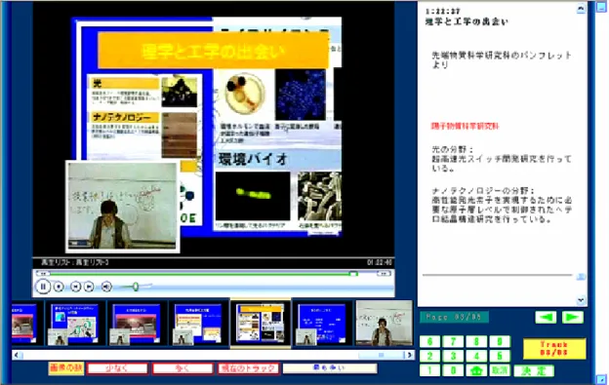Image resolution: width=609 pixels, height=385 pixels.
Task: Click the small icon at notes divider right
Action: (x=581, y=276)
